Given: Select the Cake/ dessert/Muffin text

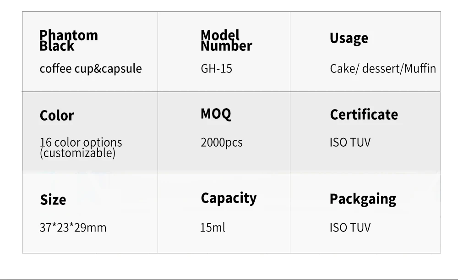Looking at the screenshot, I should (x=383, y=69).
